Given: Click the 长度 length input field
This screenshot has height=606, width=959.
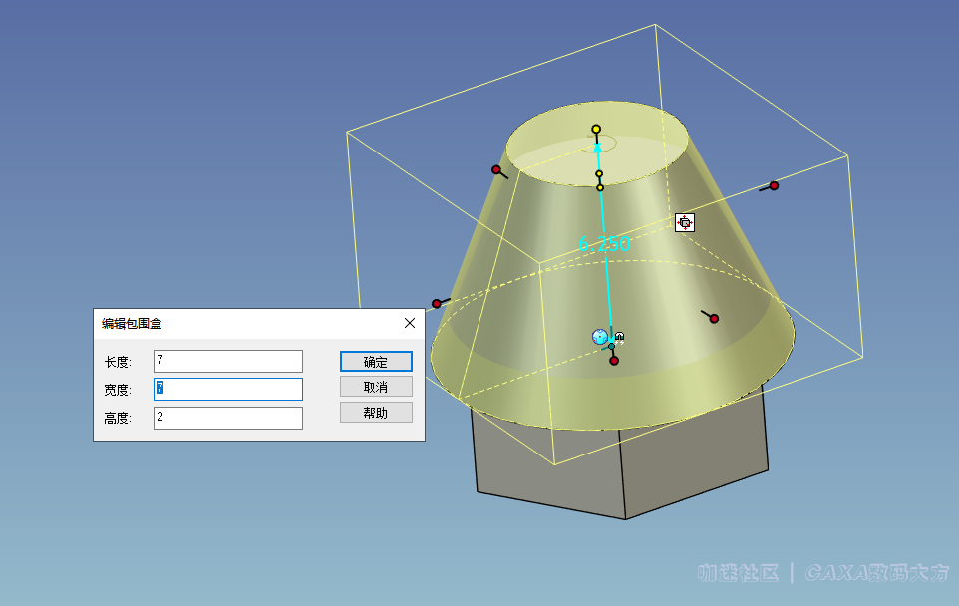Looking at the screenshot, I should pyautogui.click(x=228, y=361).
